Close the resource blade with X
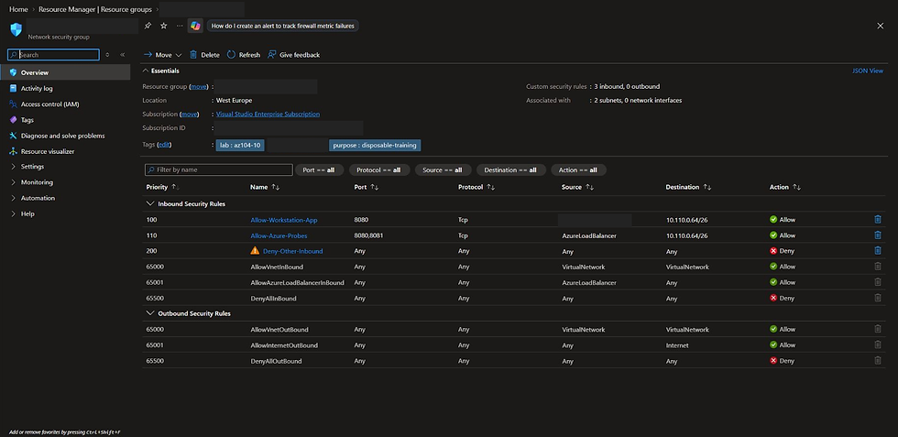The height and width of the screenshot is (437, 898). [x=881, y=26]
